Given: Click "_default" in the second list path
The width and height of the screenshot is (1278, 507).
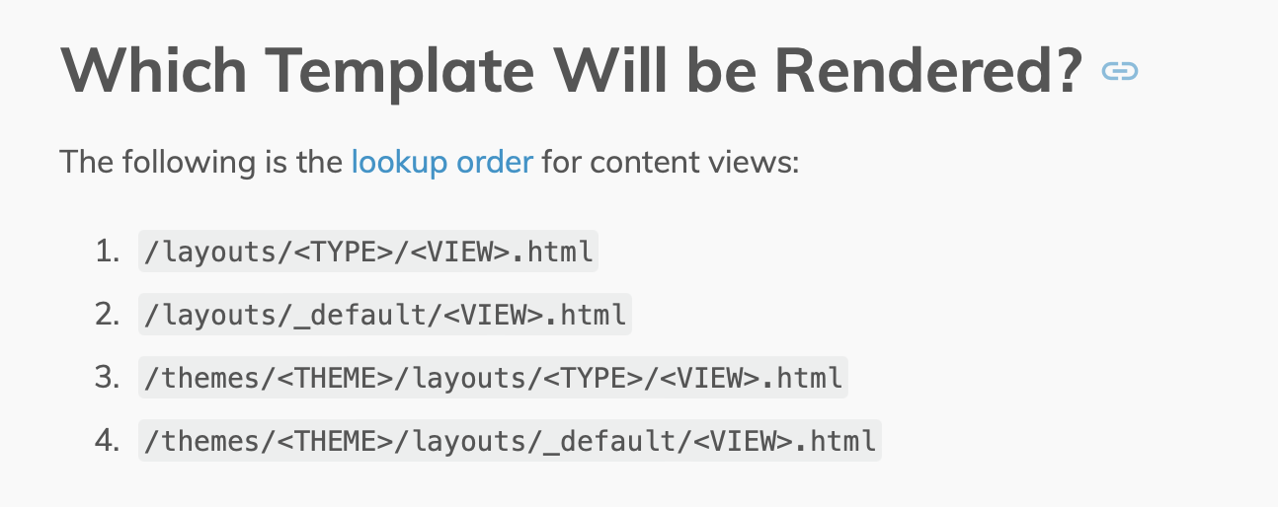Looking at the screenshot, I should click(359, 316).
